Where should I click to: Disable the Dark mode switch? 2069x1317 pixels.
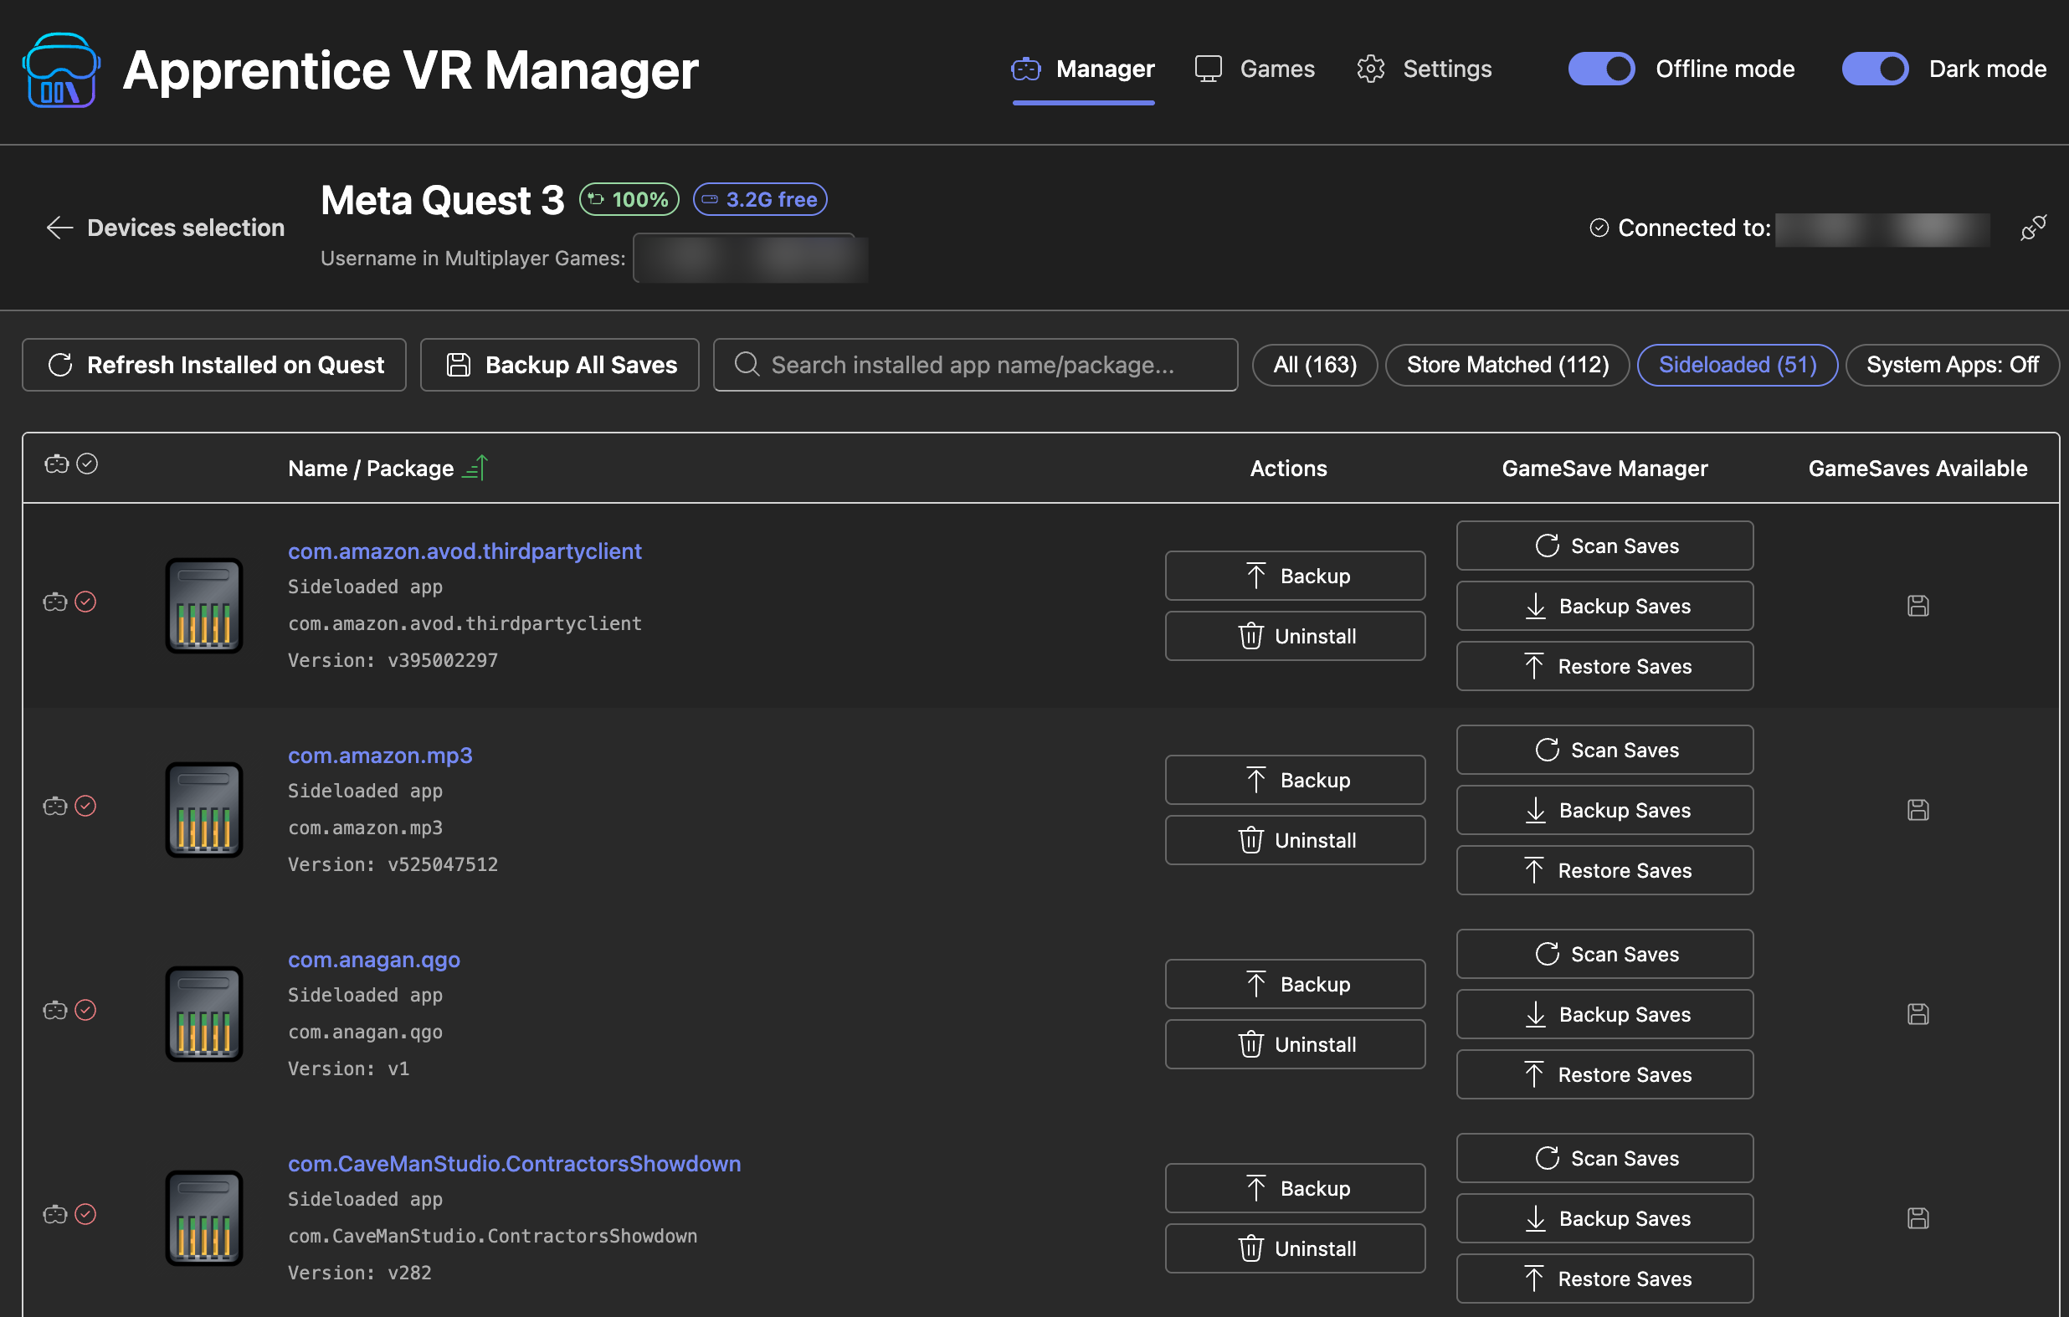point(1874,69)
